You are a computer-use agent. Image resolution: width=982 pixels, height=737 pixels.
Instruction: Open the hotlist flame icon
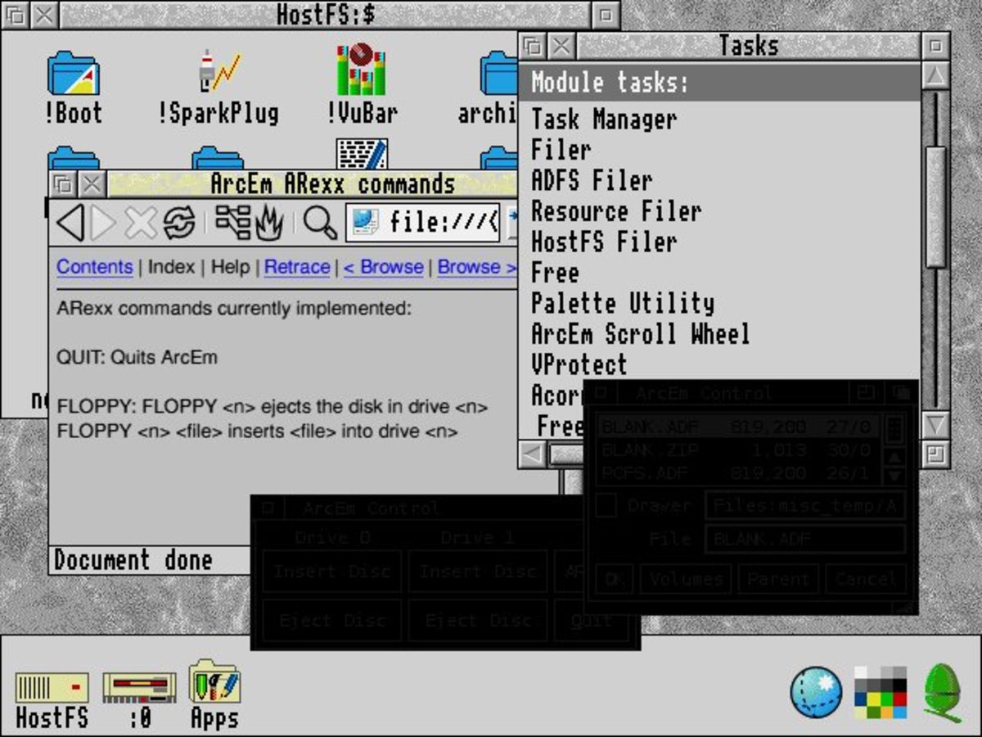(x=268, y=221)
